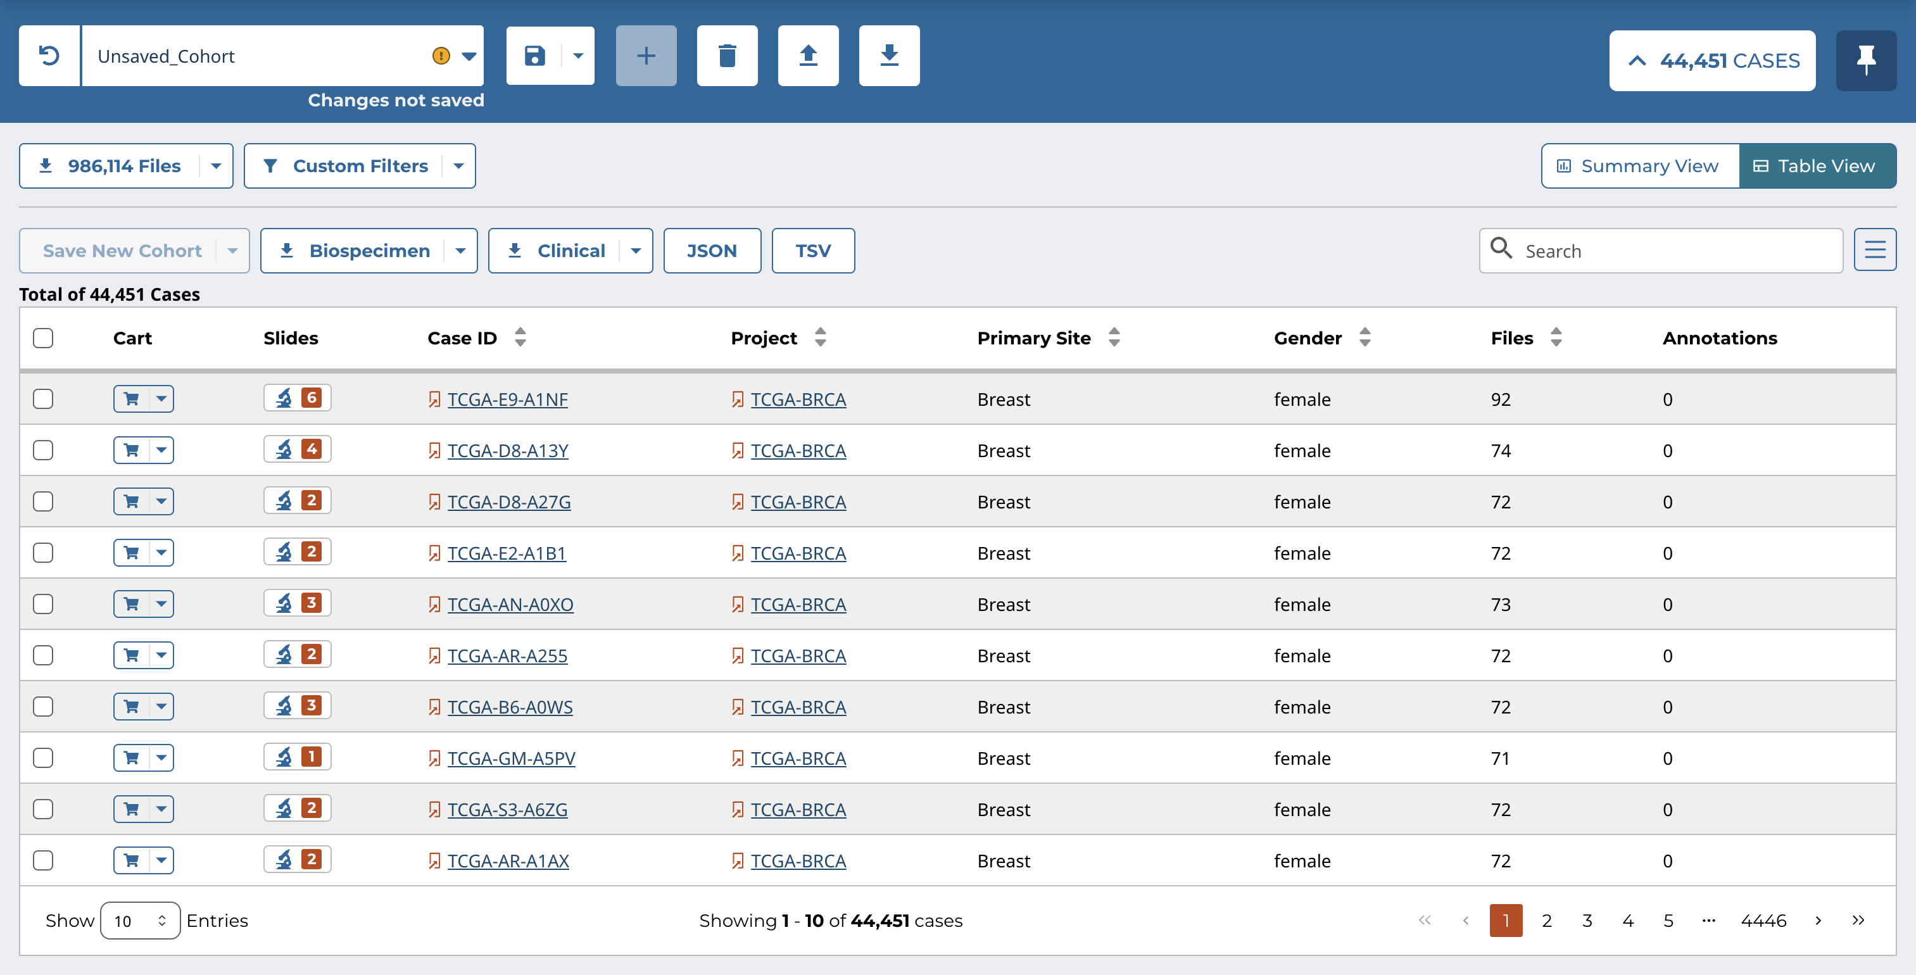Click the upload cohort icon

[808, 56]
